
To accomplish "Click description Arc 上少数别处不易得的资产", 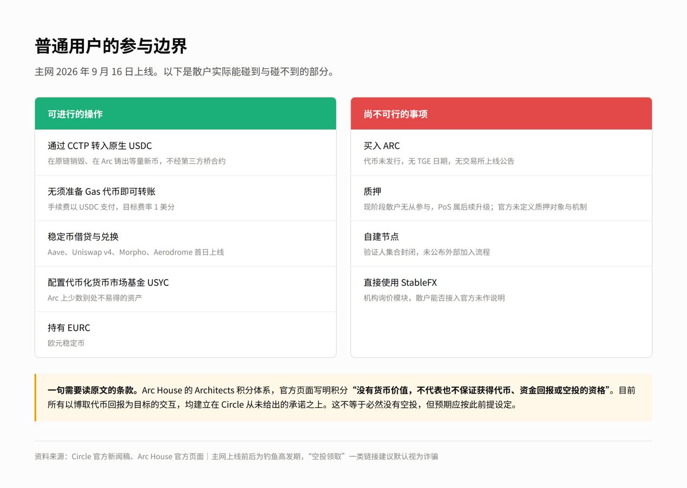I will (95, 297).
